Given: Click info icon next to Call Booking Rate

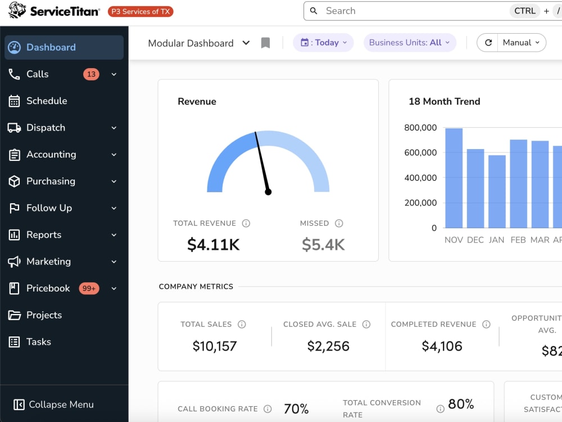Looking at the screenshot, I should (x=268, y=408).
